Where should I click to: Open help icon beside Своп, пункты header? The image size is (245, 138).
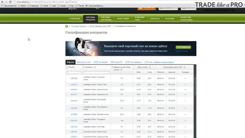point(150,67)
